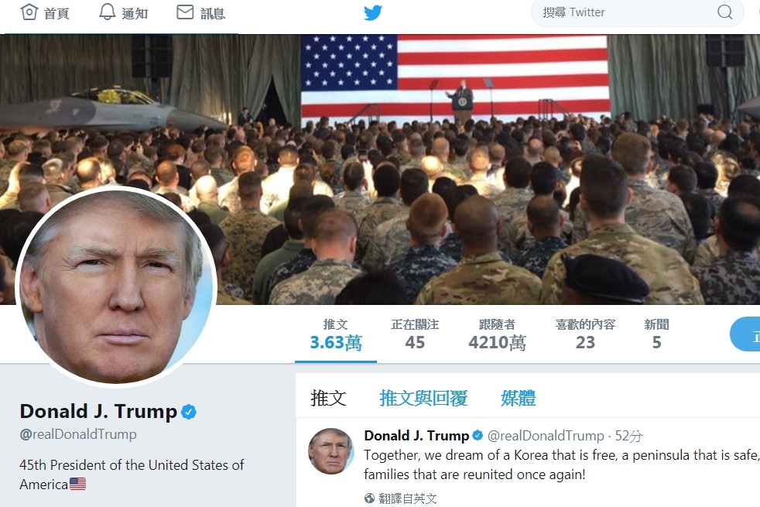This screenshot has width=760, height=507.
Task: Open the notifications bell icon 通知
Action: (x=107, y=12)
